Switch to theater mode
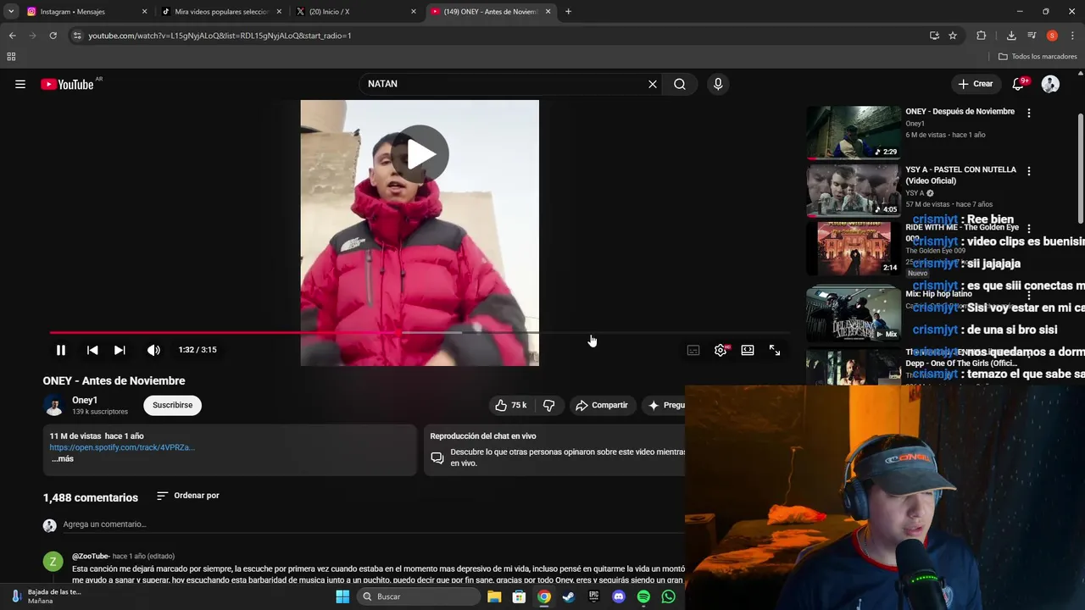Viewport: 1085px width, 610px height. [x=748, y=350]
